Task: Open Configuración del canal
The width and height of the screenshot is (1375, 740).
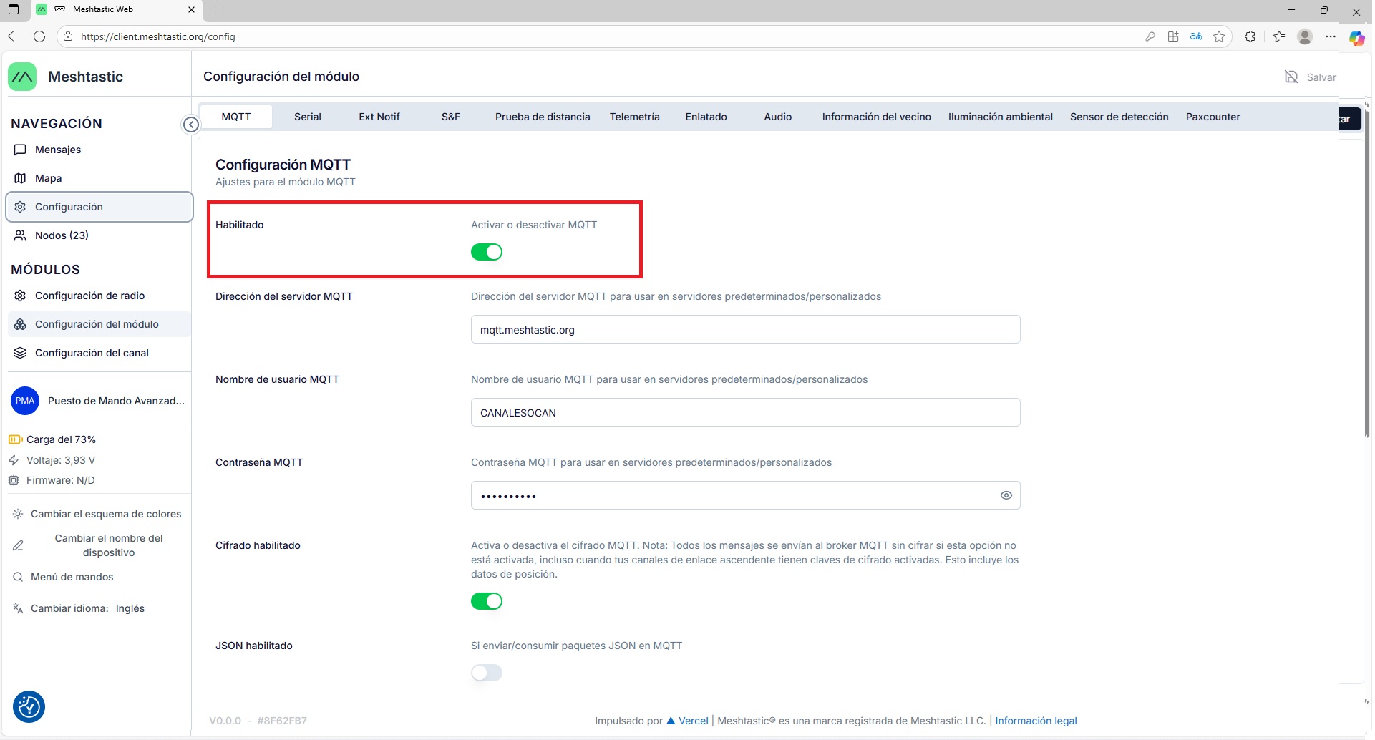Action: tap(92, 353)
